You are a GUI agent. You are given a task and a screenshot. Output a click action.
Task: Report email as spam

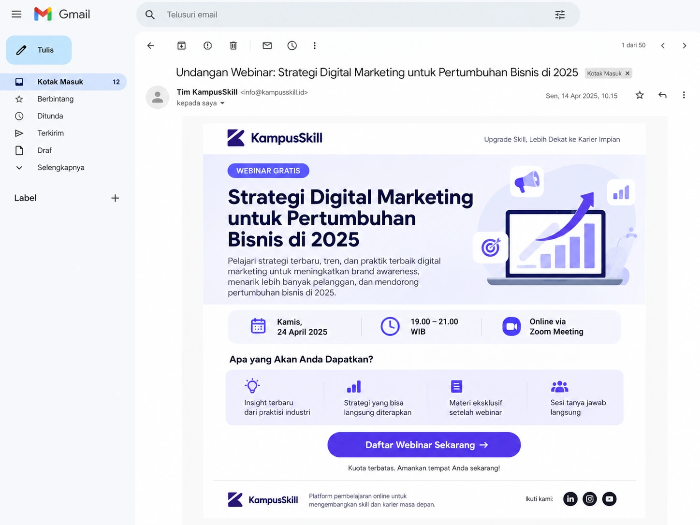tap(208, 45)
